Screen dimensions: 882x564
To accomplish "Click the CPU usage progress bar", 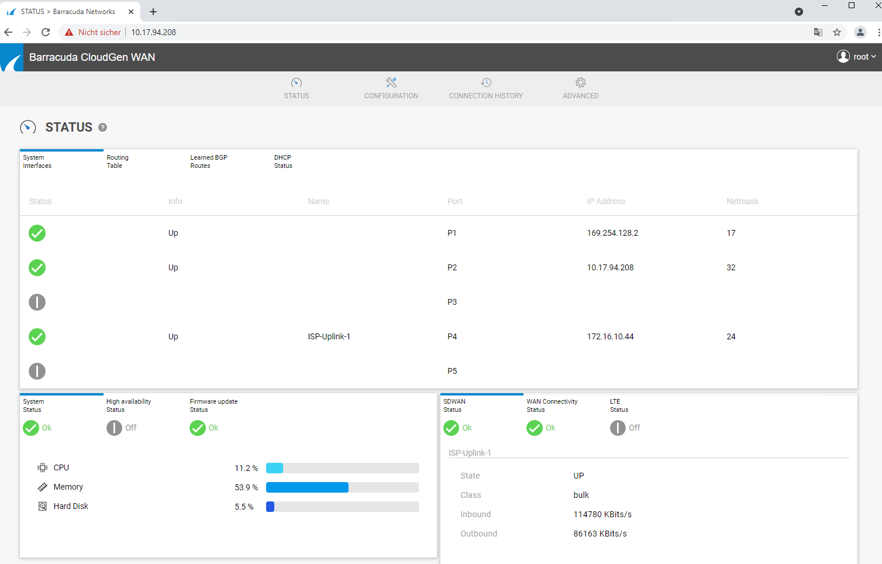I will click(342, 468).
